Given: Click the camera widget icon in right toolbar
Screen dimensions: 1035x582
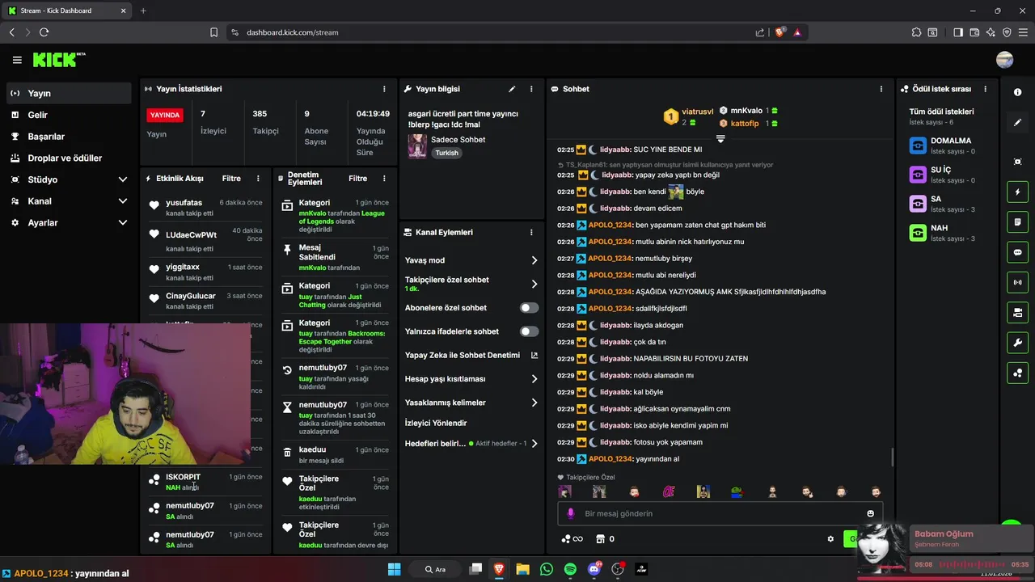Looking at the screenshot, I should coord(1017,312).
